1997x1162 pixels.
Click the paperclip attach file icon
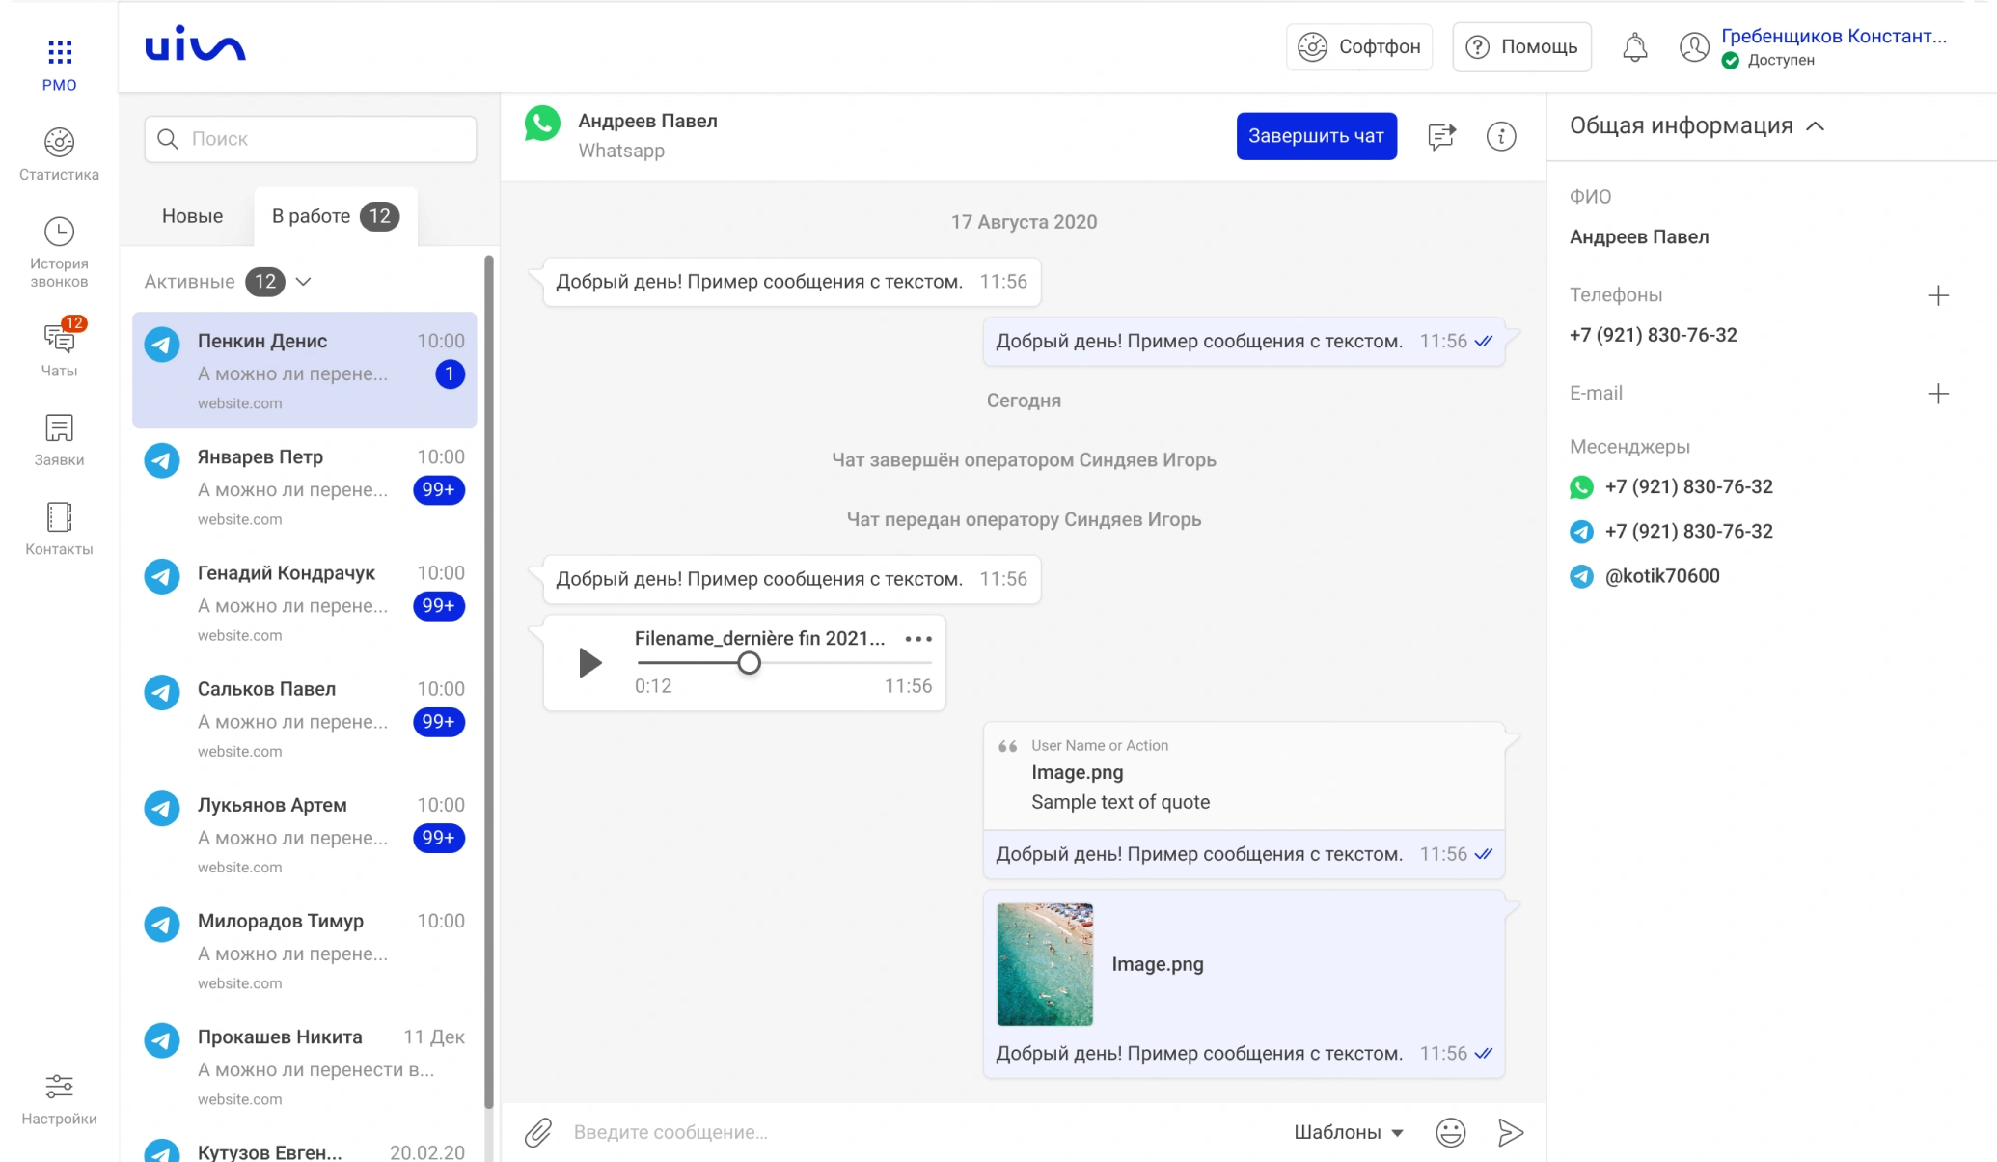(x=538, y=1132)
